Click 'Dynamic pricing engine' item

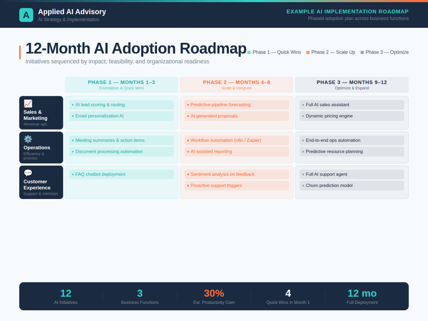click(352, 116)
